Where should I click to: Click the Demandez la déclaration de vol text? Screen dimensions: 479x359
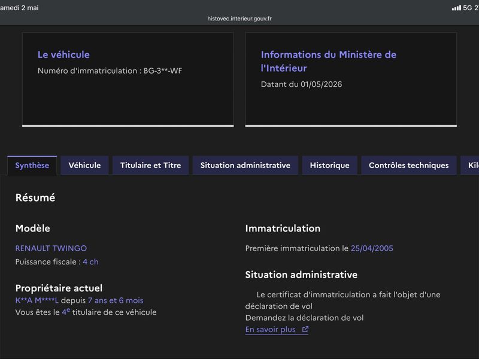click(x=305, y=318)
